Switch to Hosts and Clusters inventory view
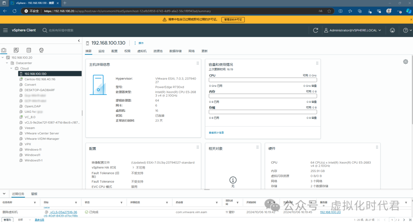This screenshot has height=222, width=413. point(4,50)
